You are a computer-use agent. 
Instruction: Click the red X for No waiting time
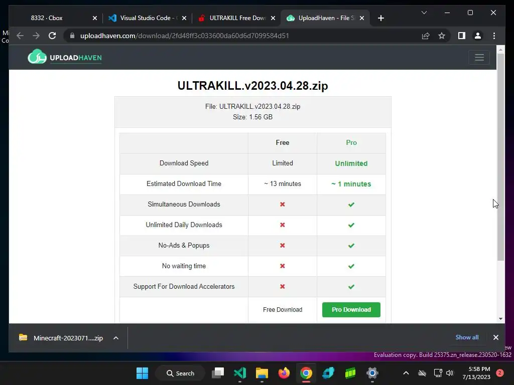tap(282, 266)
